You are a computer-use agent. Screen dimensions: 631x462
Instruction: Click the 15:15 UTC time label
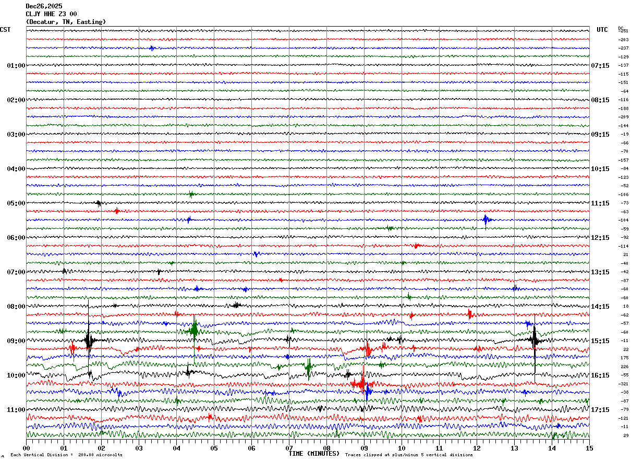click(x=600, y=341)
